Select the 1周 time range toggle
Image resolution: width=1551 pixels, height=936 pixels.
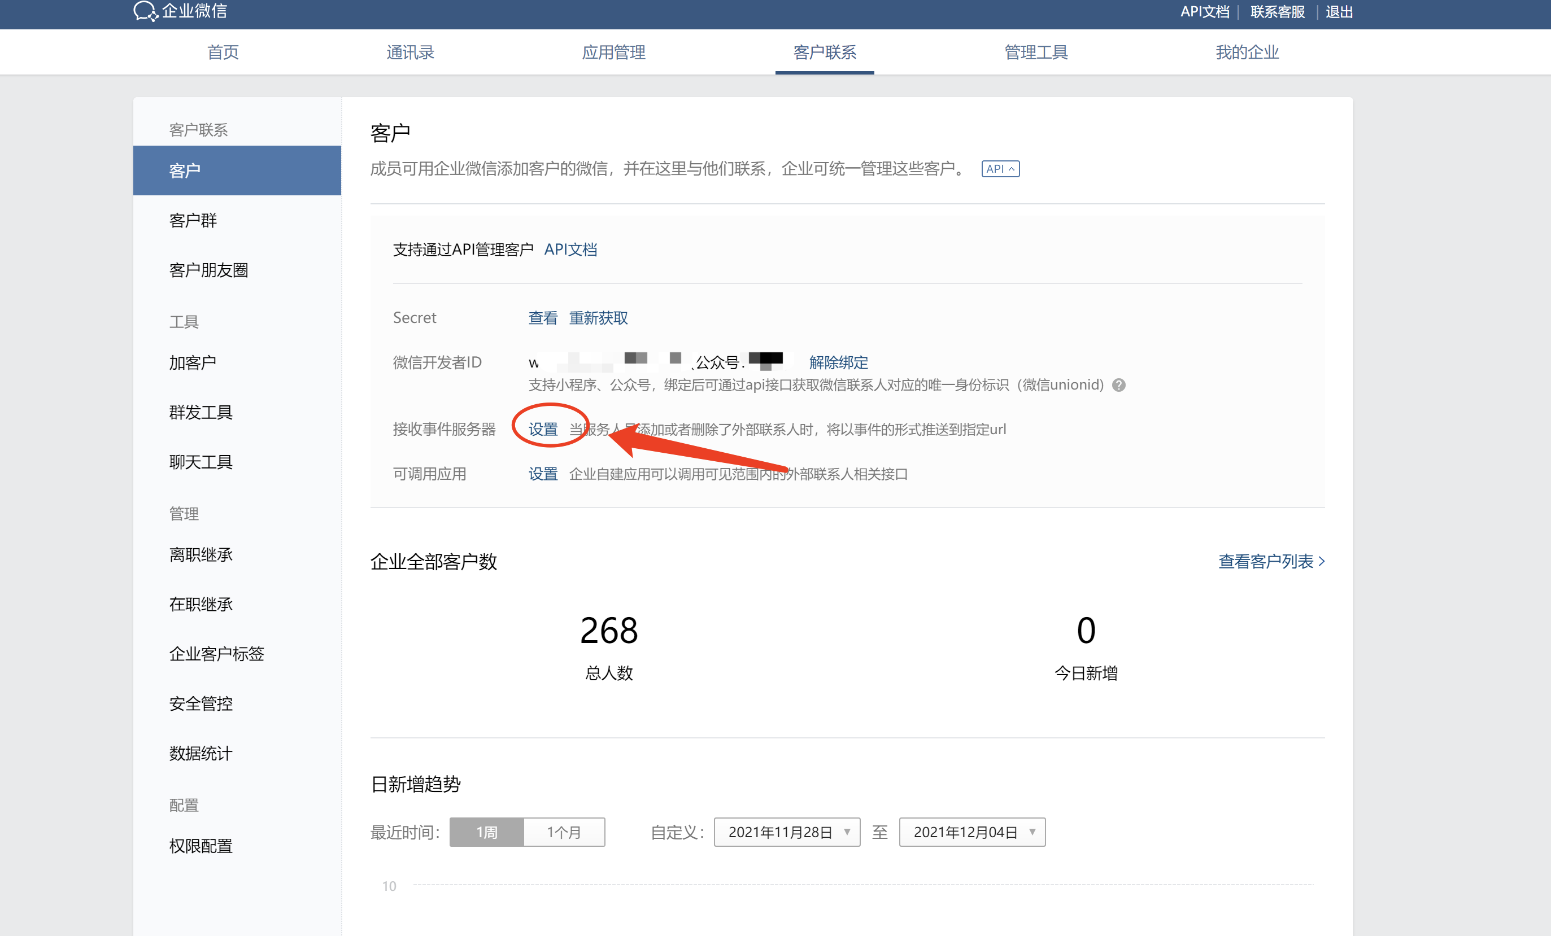click(486, 832)
